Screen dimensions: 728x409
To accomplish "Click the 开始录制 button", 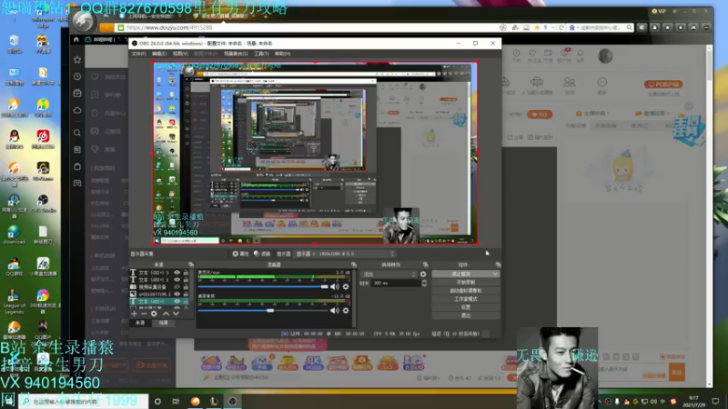I will 466,282.
